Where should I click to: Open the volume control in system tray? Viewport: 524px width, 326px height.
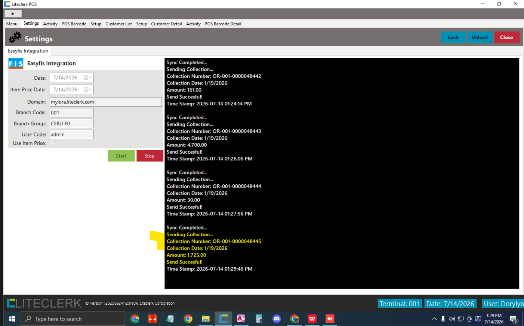tap(452, 319)
